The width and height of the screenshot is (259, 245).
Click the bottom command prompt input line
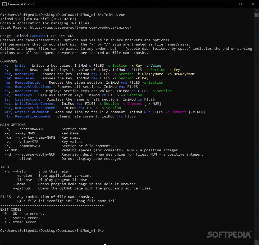[x=52, y=231]
